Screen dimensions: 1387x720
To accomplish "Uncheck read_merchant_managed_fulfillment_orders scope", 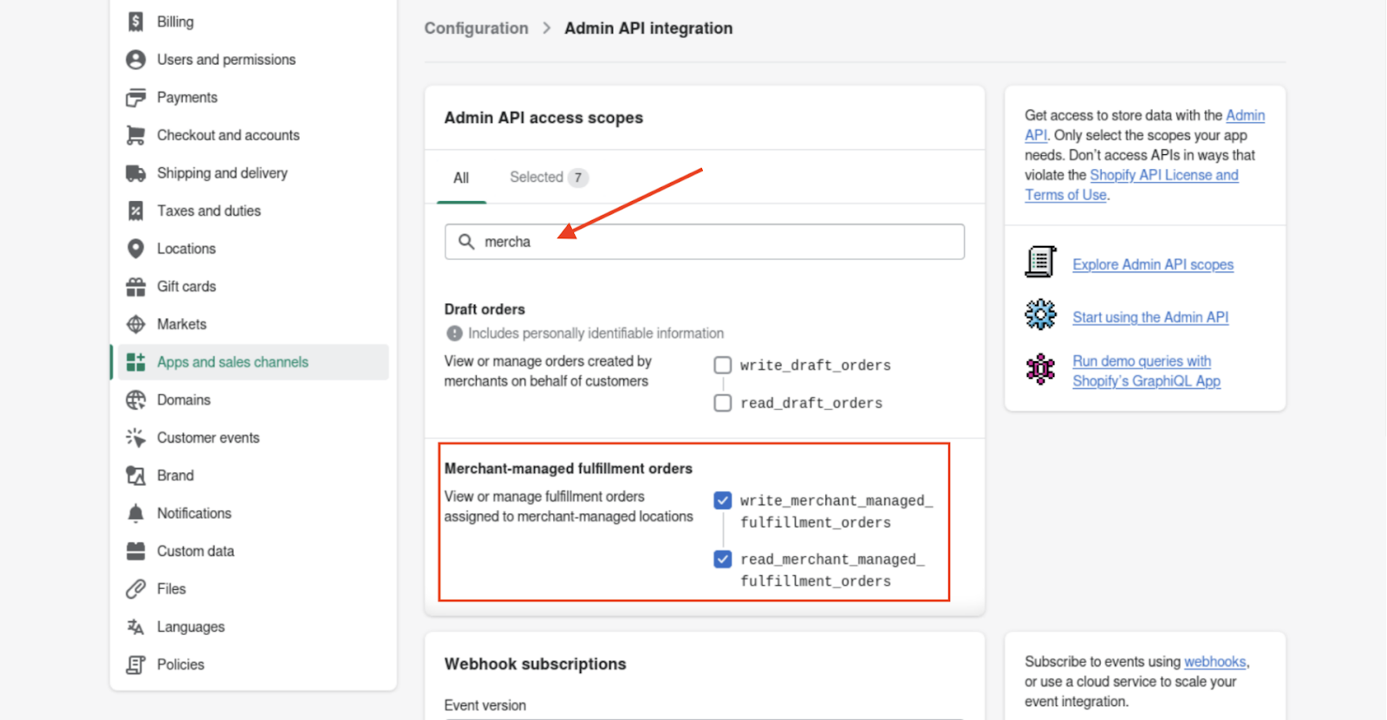I will (722, 560).
